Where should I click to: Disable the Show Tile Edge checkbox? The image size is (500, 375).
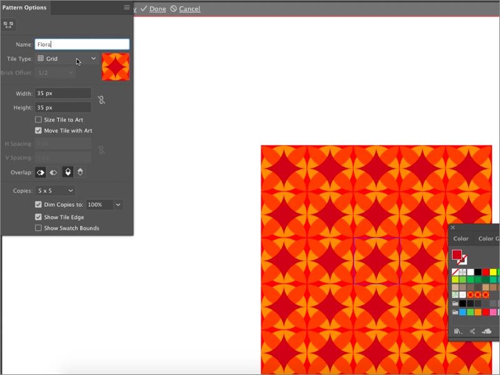tap(39, 217)
